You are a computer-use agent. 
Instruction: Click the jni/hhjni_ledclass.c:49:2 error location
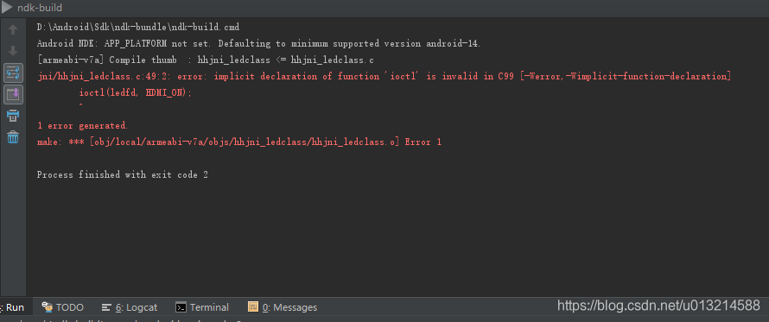pyautogui.click(x=105, y=77)
